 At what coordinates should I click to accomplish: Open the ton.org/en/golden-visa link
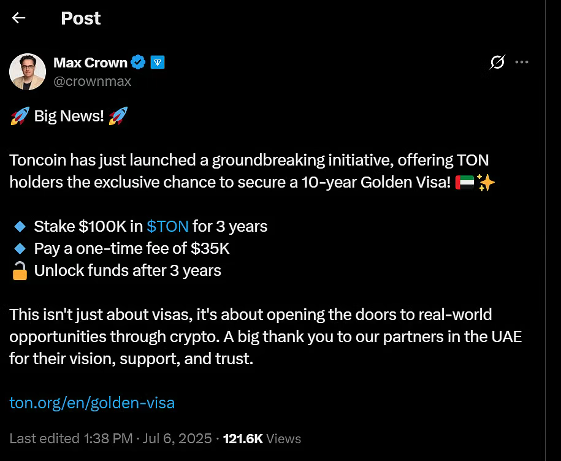pyautogui.click(x=92, y=403)
